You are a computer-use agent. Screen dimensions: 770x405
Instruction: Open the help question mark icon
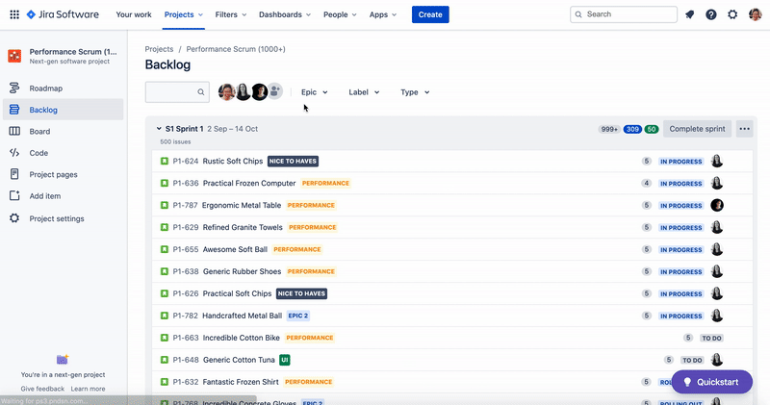(x=711, y=14)
